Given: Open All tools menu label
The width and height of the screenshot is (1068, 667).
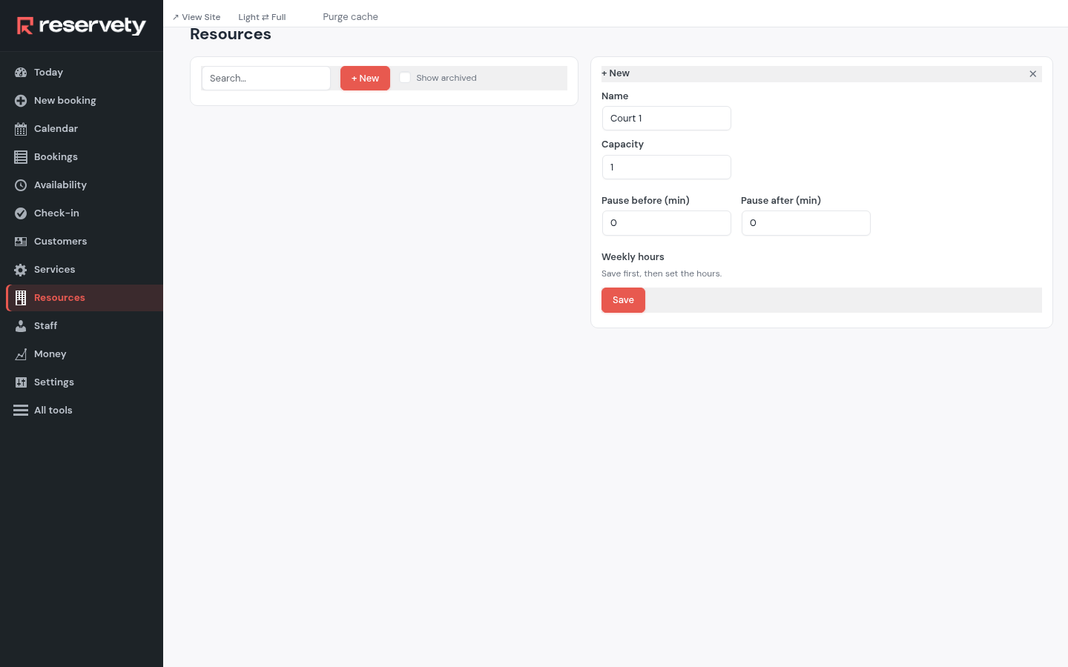Looking at the screenshot, I should 53,411.
